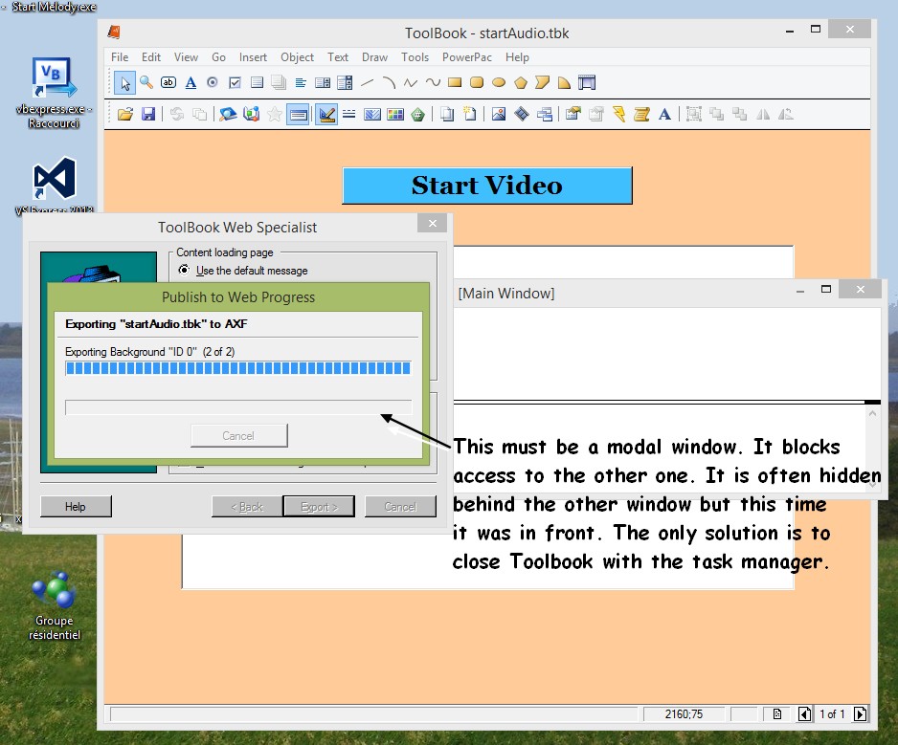Select the arrow Selection tool
The width and height of the screenshot is (898, 745).
tap(124, 83)
